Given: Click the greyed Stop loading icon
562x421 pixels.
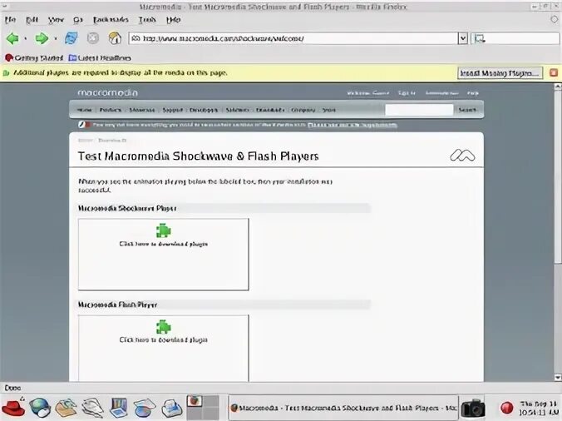Looking at the screenshot, I should (93, 38).
